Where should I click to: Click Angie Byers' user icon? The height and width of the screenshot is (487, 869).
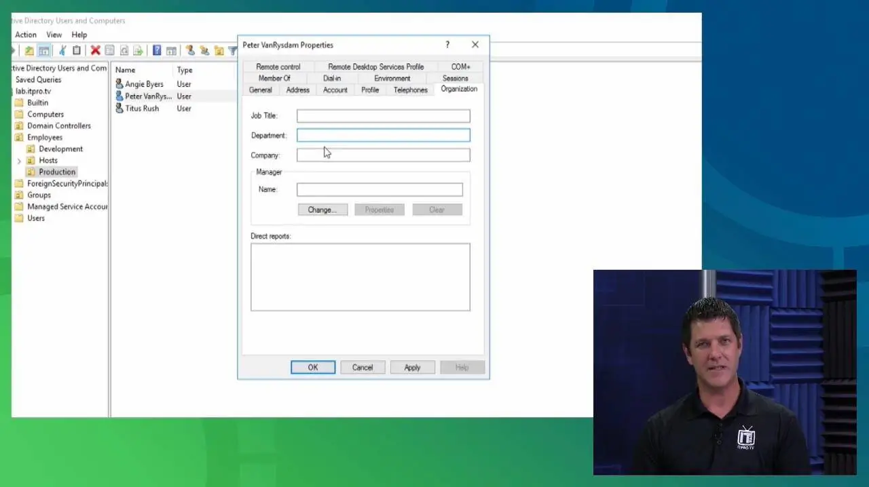click(x=119, y=84)
